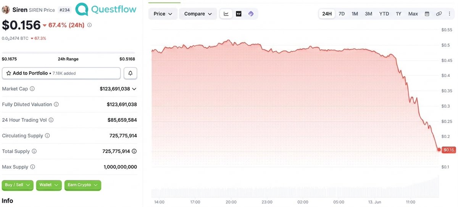Select the 24H time range
This screenshot has height=207, width=458.
click(x=327, y=14)
